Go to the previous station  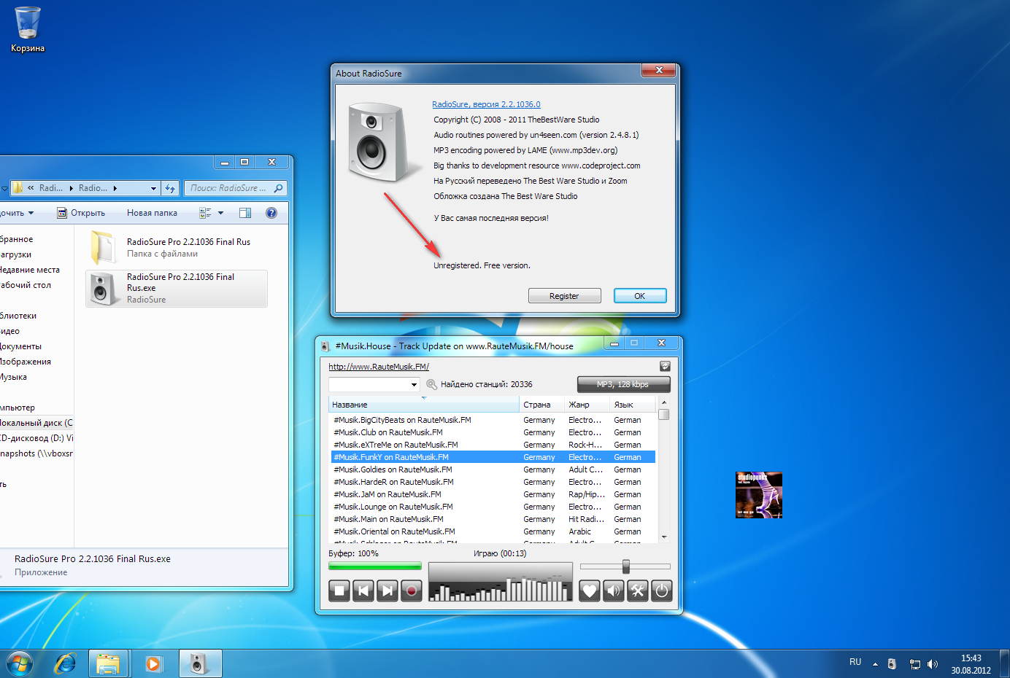[x=363, y=591]
